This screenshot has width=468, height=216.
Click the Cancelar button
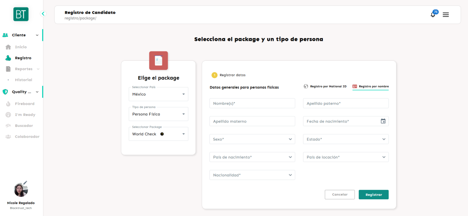click(x=340, y=195)
